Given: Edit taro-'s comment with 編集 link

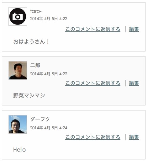Looking at the screenshot, I should tap(134, 29).
